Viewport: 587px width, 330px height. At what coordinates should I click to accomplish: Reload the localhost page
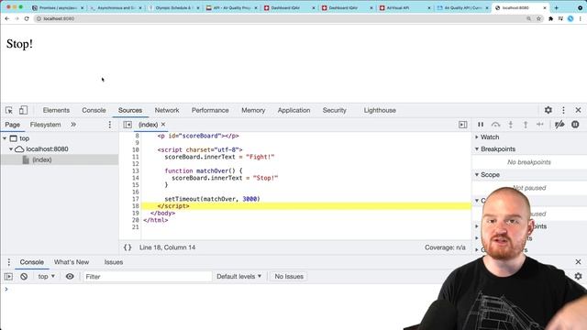27,18
